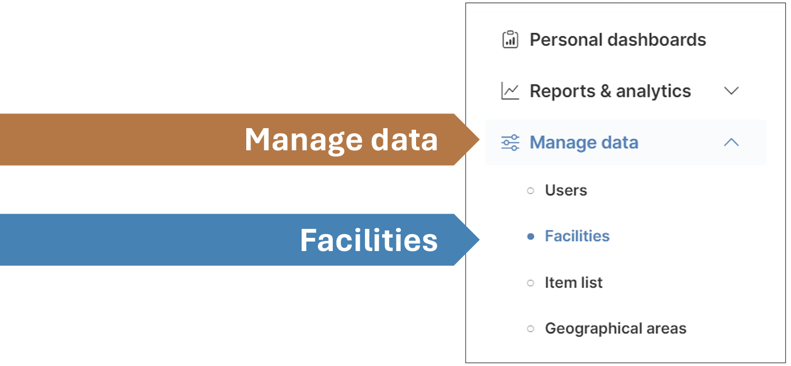Go to the Item list submenu entry
This screenshot has height=366, width=791.
point(574,283)
